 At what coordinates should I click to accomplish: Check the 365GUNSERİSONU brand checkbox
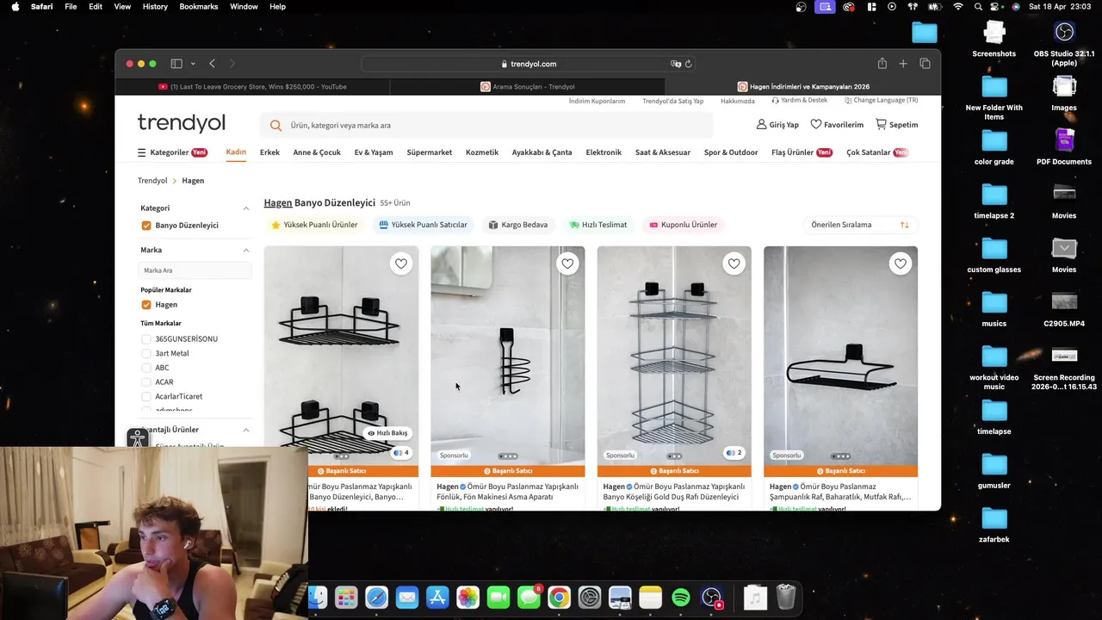click(146, 339)
